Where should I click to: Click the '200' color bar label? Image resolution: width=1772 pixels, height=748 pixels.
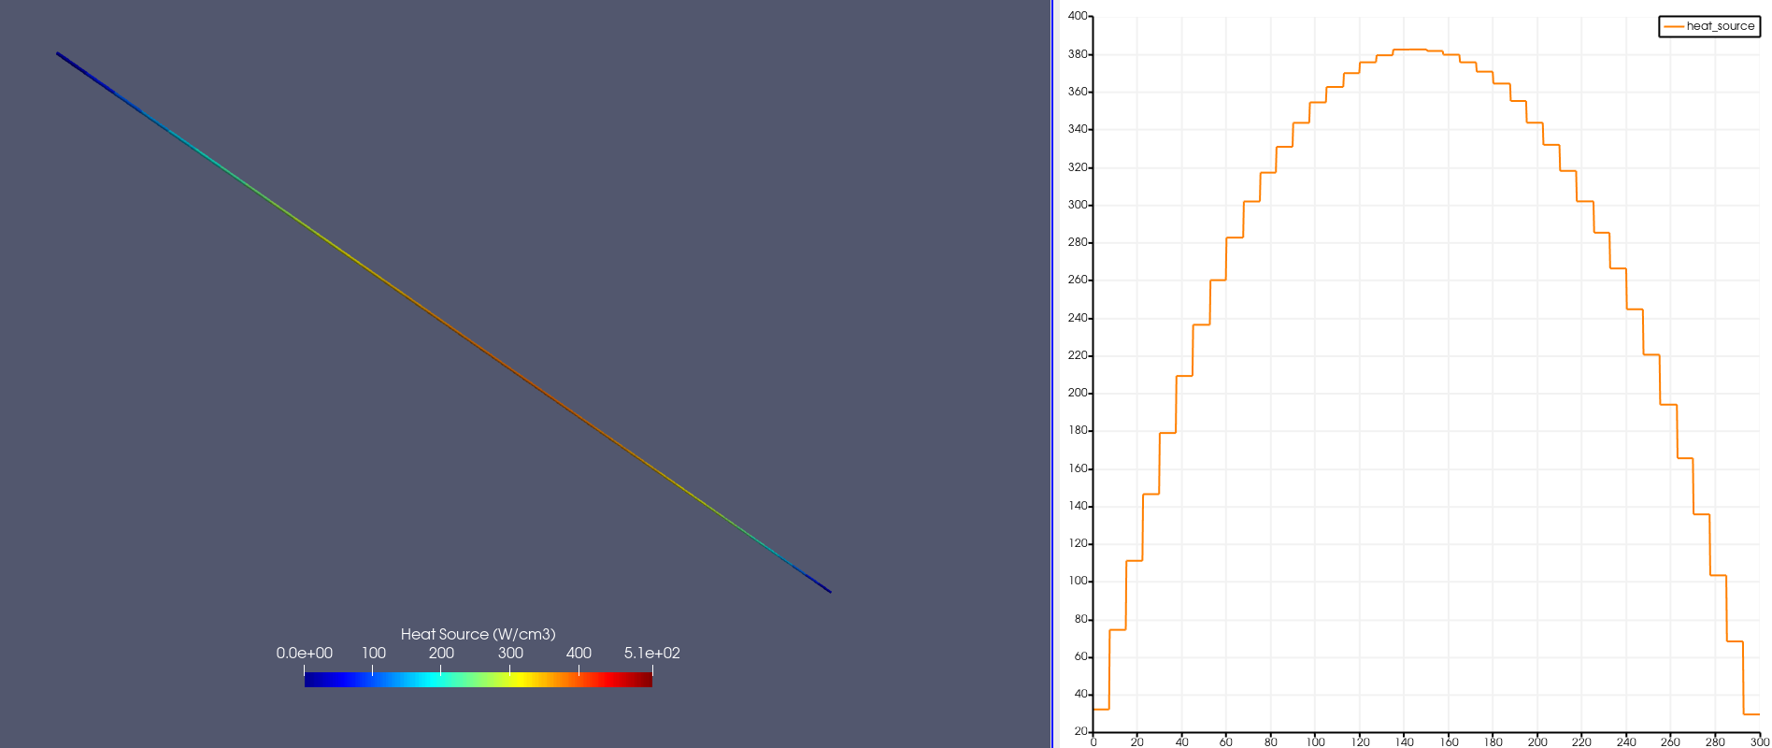point(441,653)
